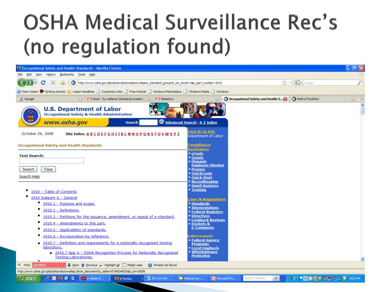Switch to the iGoogle tab

(51, 99)
